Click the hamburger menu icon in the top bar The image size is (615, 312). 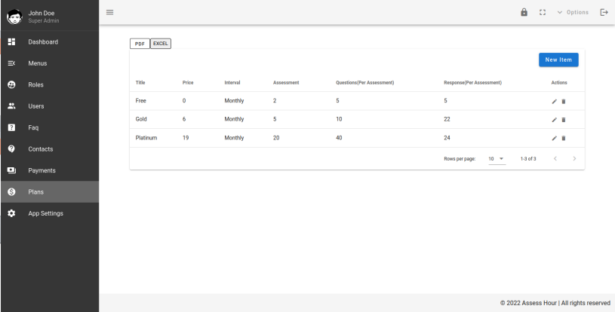(109, 12)
